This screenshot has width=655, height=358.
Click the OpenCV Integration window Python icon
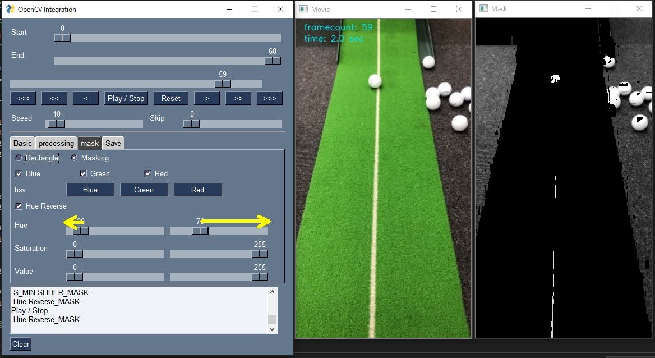click(x=10, y=9)
